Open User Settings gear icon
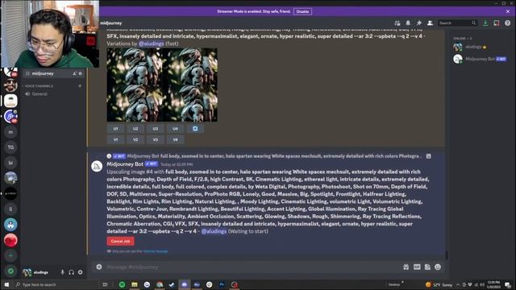516x290 pixels. click(81, 272)
